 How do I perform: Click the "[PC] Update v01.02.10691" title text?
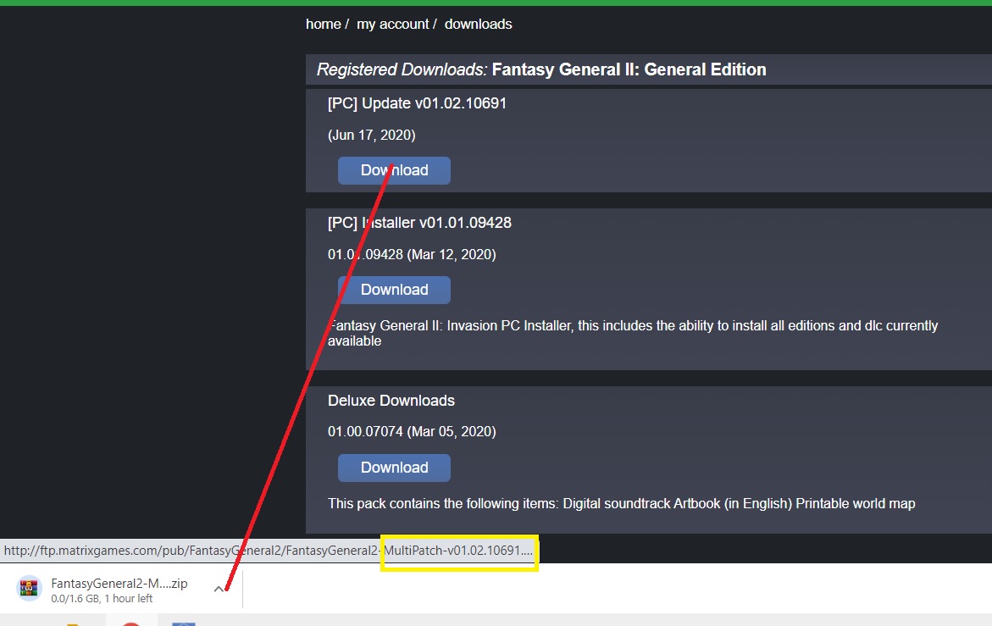tap(417, 103)
